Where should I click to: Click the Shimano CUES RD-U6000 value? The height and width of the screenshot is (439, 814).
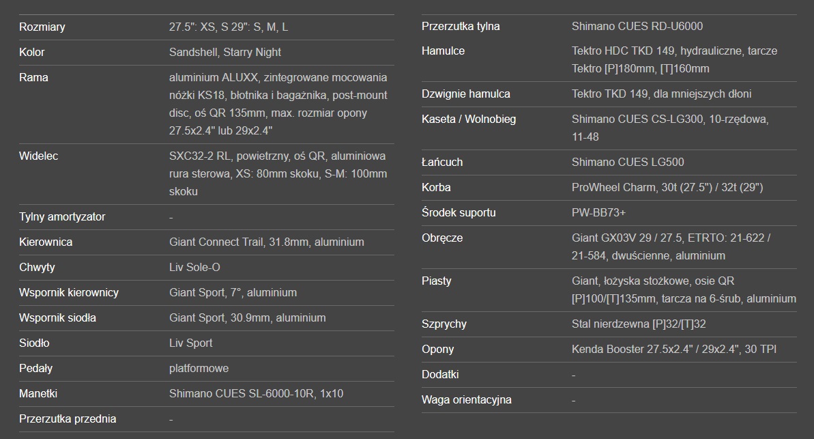(x=637, y=27)
